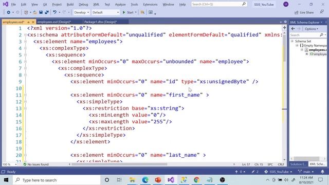Click the Undo arrow icon

pos(55,12)
